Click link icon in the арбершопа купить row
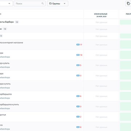The image size is (131, 131). [78, 107]
